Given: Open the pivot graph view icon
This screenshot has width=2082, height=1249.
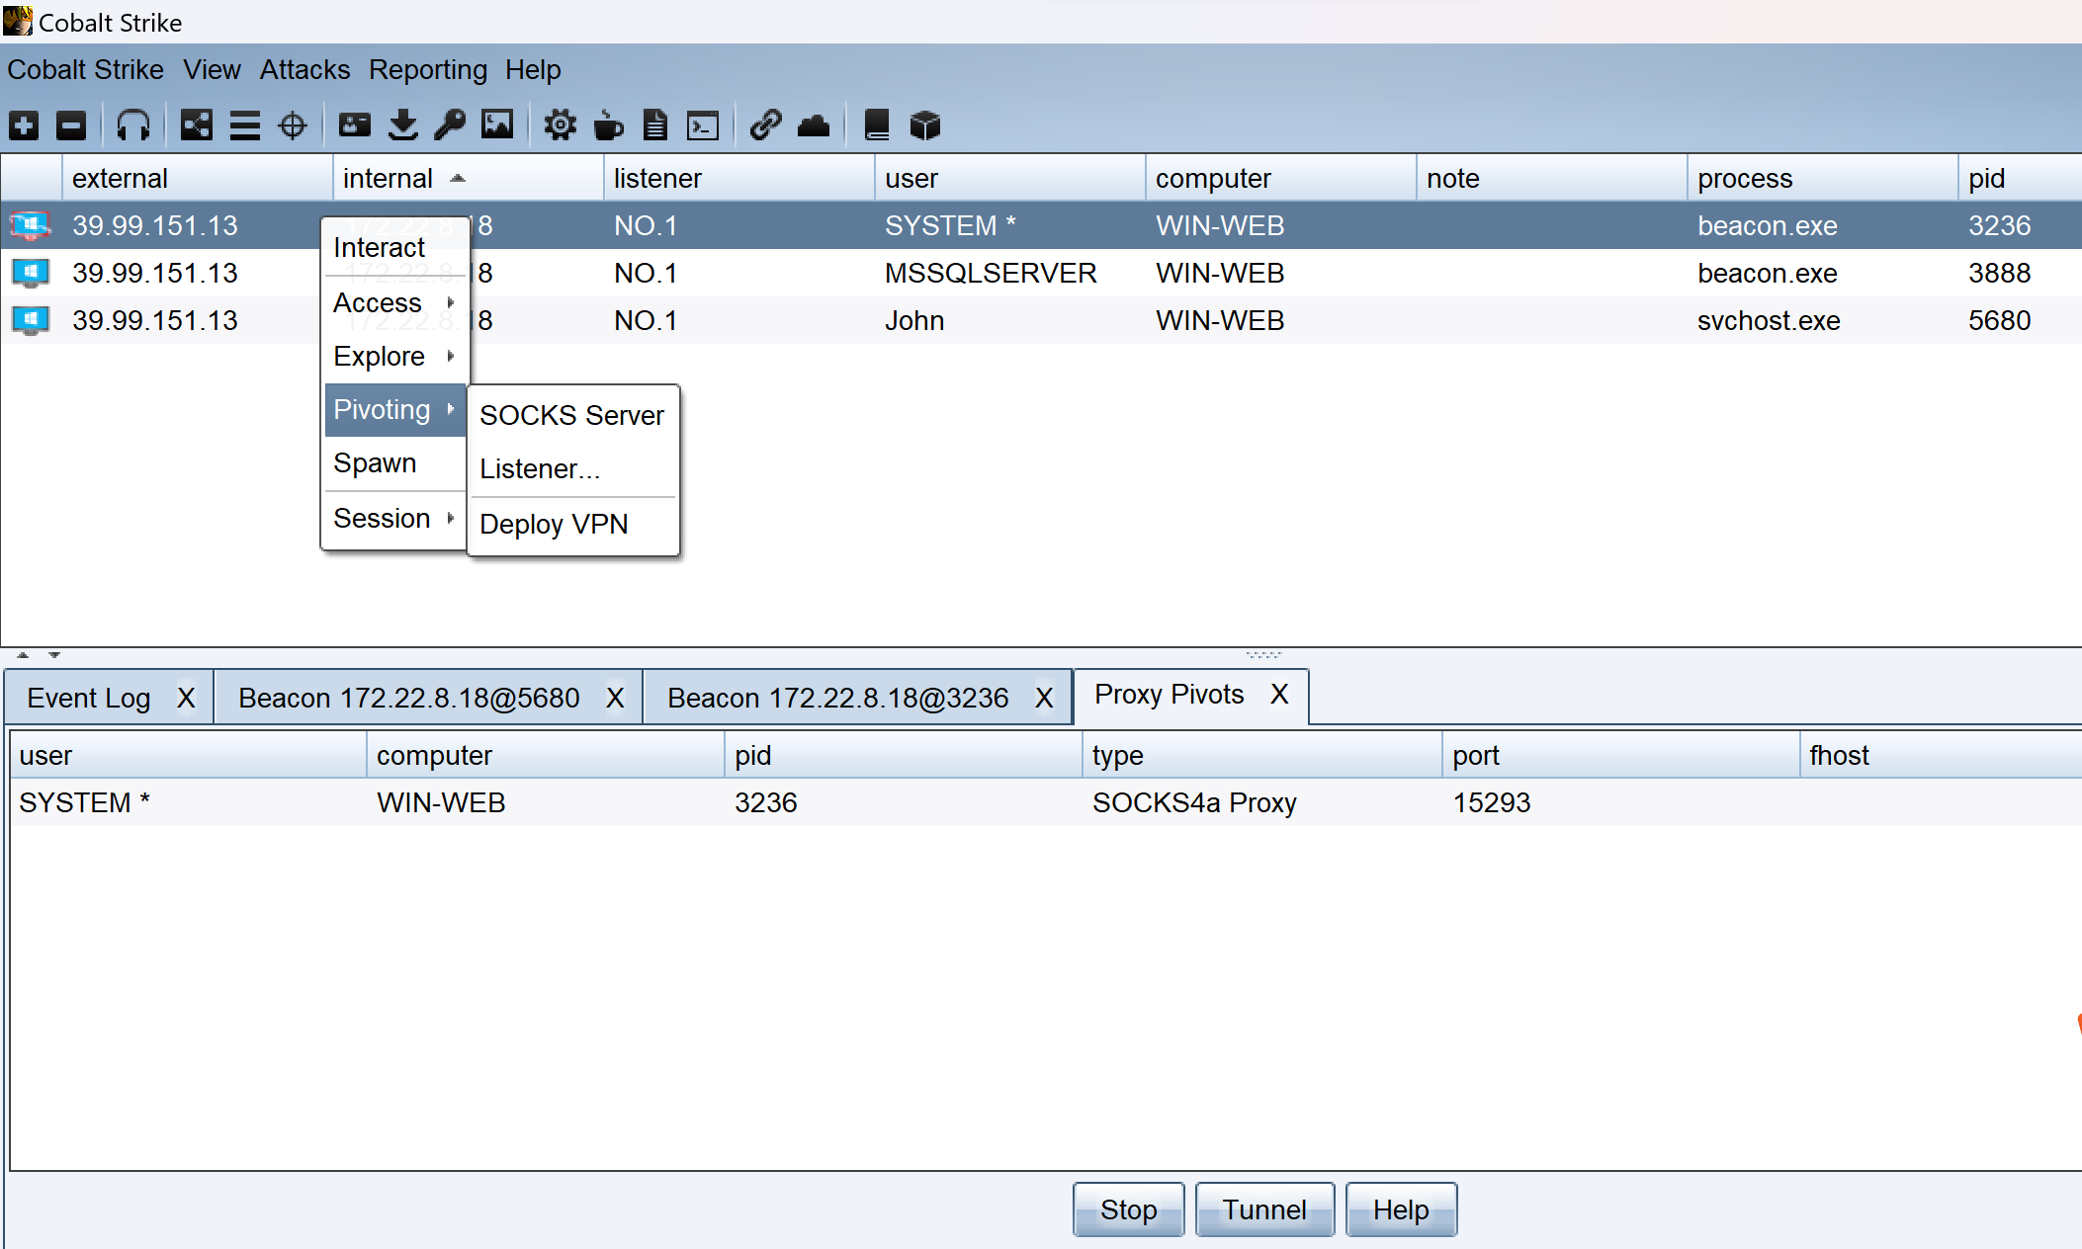Looking at the screenshot, I should (x=196, y=125).
